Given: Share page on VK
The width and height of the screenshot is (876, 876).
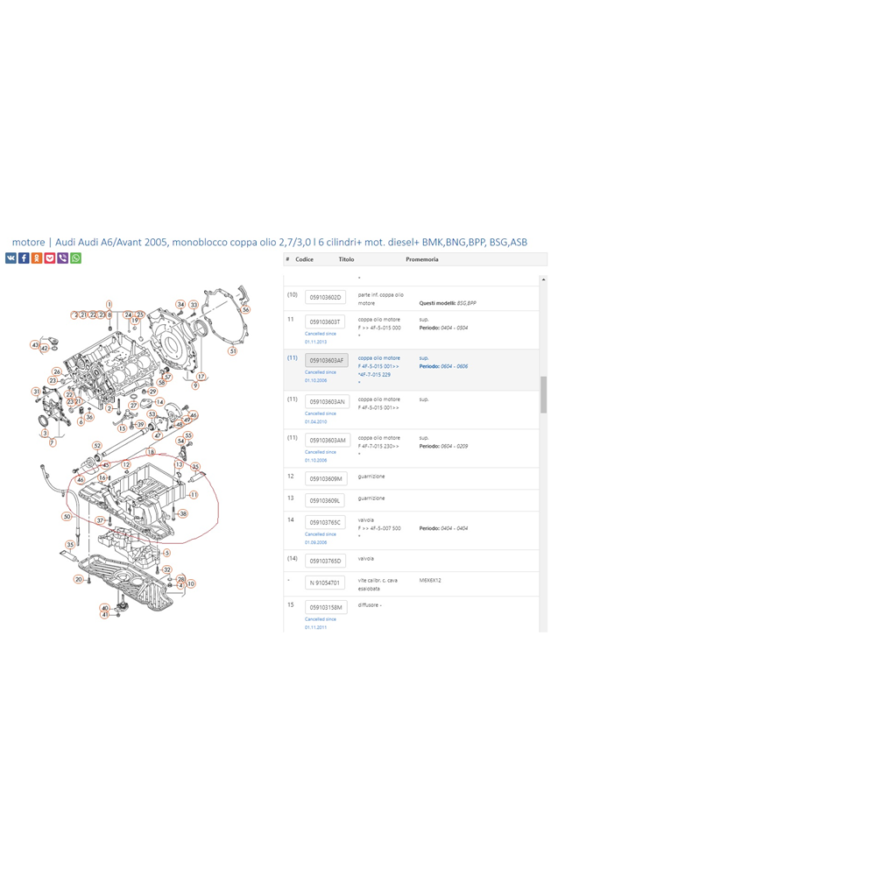Looking at the screenshot, I should click(x=11, y=258).
